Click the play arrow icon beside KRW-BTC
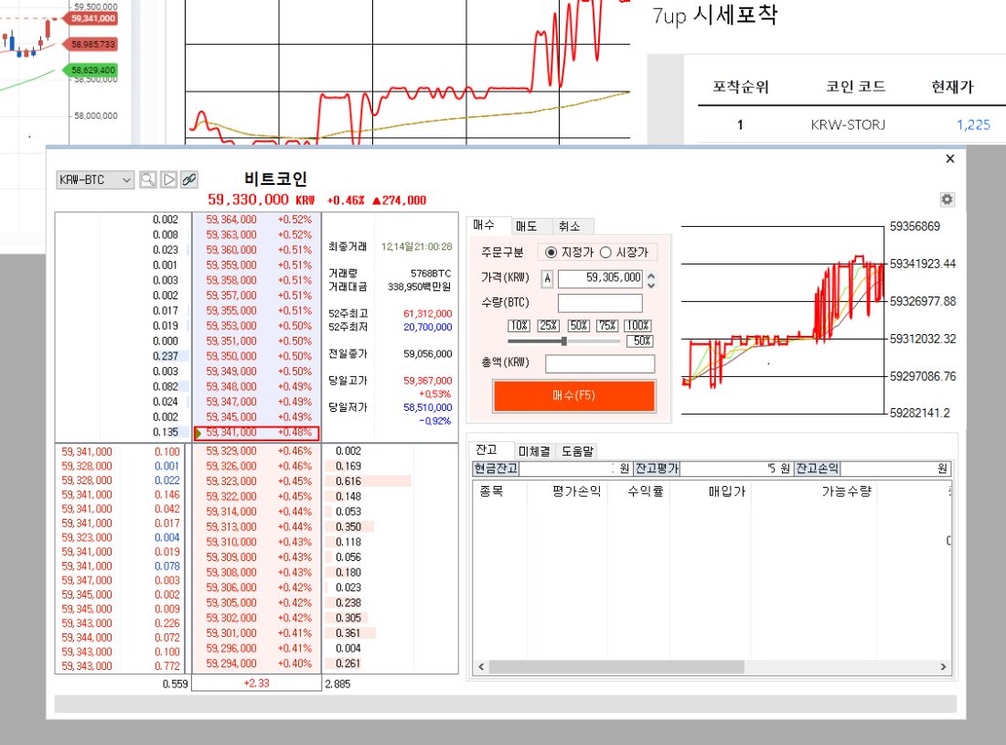Image resolution: width=1006 pixels, height=745 pixels. click(x=169, y=180)
